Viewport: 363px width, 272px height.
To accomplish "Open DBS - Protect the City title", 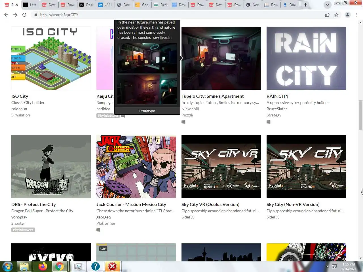I will [33, 205].
